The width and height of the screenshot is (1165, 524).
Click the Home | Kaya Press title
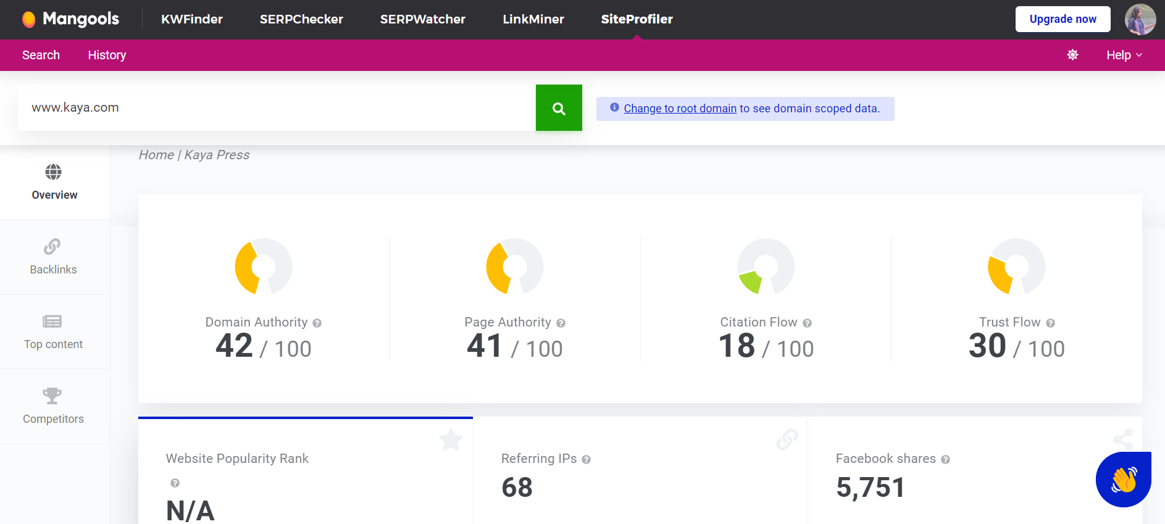click(x=194, y=155)
